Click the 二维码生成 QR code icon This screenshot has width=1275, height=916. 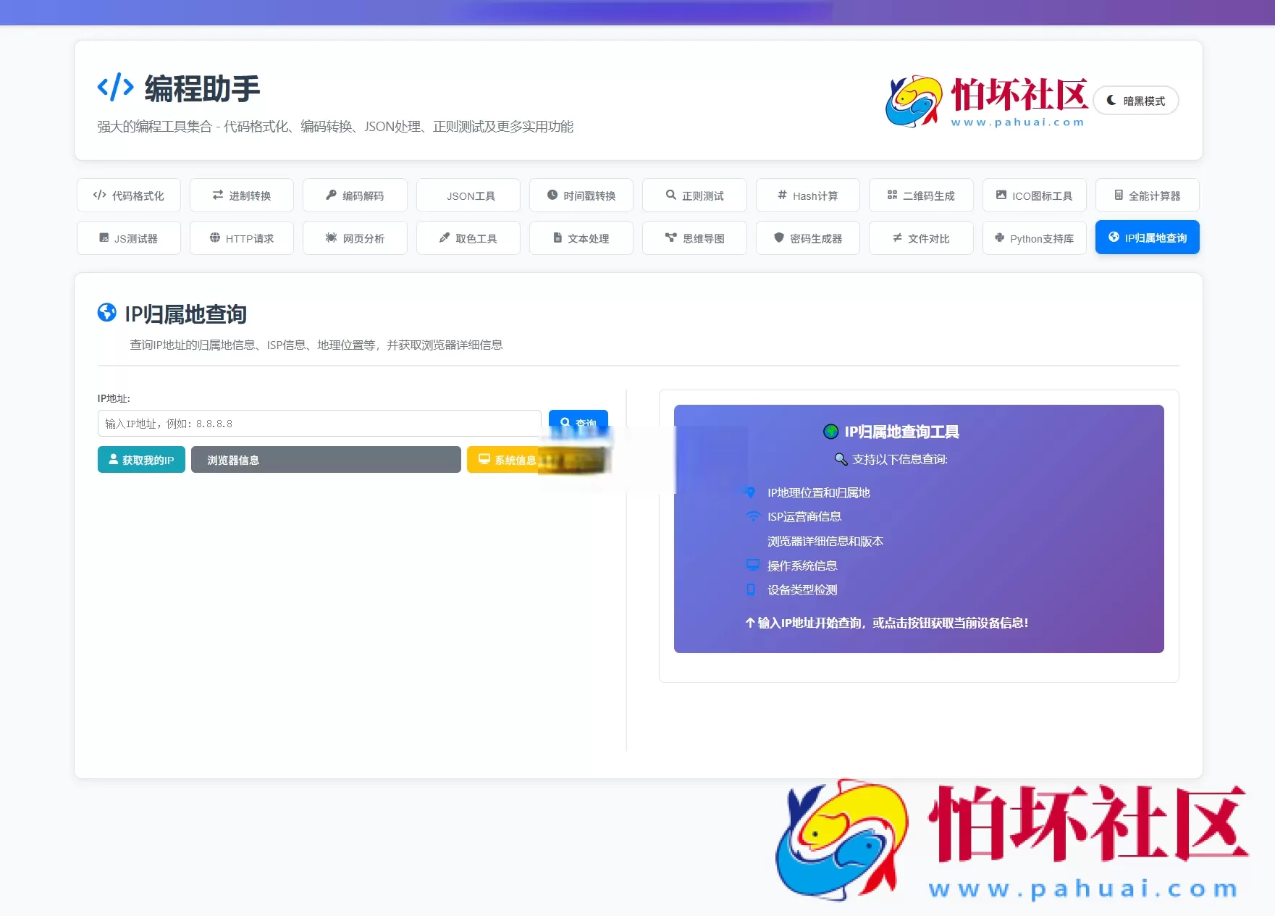pos(892,195)
